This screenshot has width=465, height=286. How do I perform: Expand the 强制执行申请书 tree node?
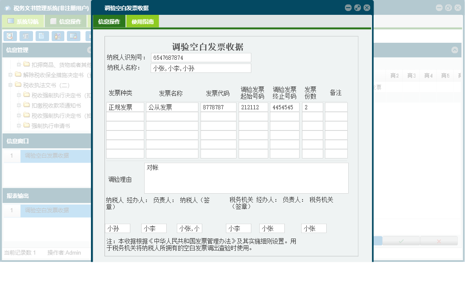click(x=19, y=125)
